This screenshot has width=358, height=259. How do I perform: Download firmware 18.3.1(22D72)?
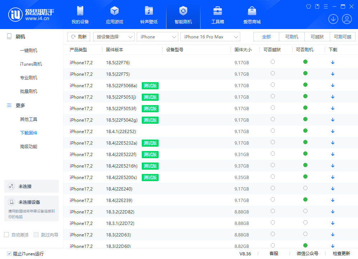[x=333, y=223]
